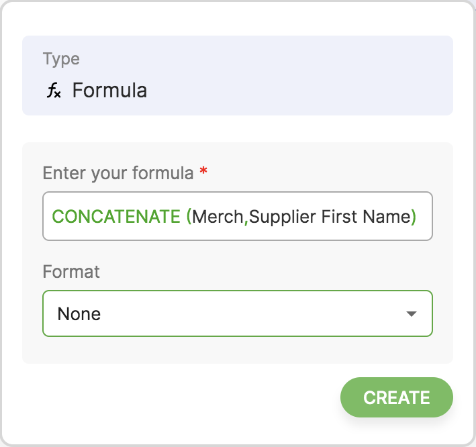This screenshot has height=447, width=476.
Task: Click the Formula type text
Action: coord(109,91)
